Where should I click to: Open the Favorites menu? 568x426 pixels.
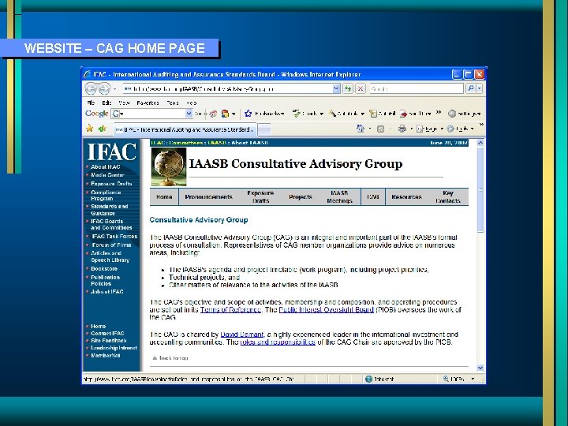[148, 103]
